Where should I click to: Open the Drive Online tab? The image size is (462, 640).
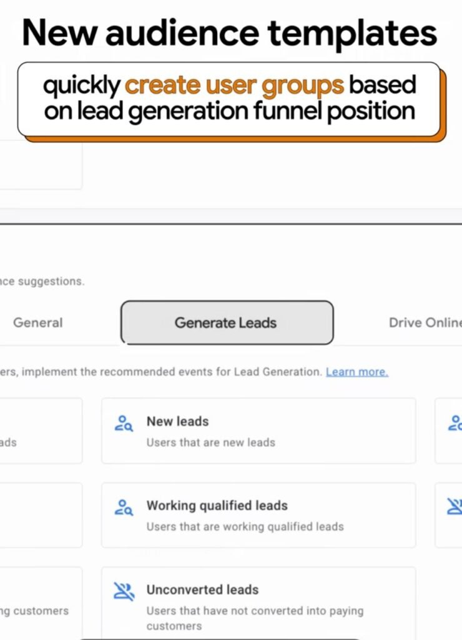426,322
